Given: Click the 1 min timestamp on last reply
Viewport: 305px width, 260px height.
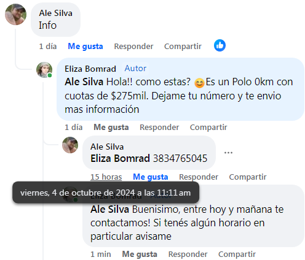Looking at the screenshot, I should pyautogui.click(x=101, y=254).
